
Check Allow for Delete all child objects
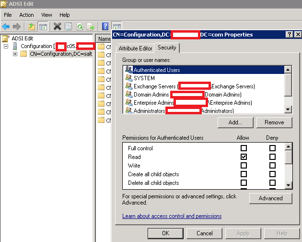coord(244,182)
